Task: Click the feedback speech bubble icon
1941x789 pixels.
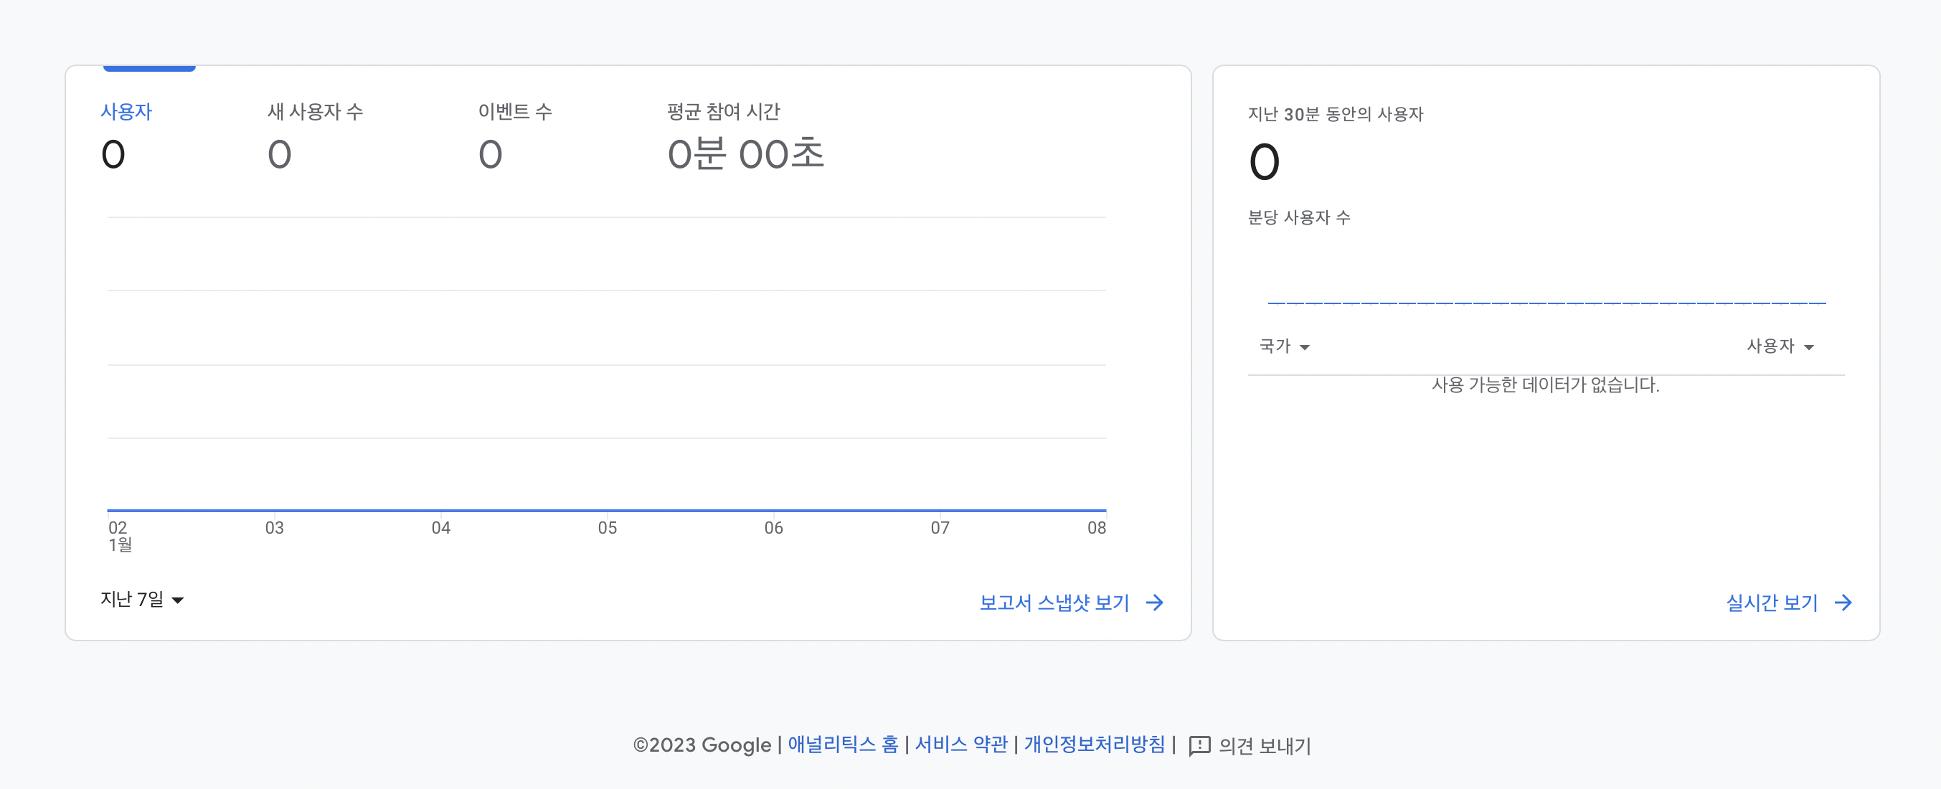Action: coord(1199,746)
